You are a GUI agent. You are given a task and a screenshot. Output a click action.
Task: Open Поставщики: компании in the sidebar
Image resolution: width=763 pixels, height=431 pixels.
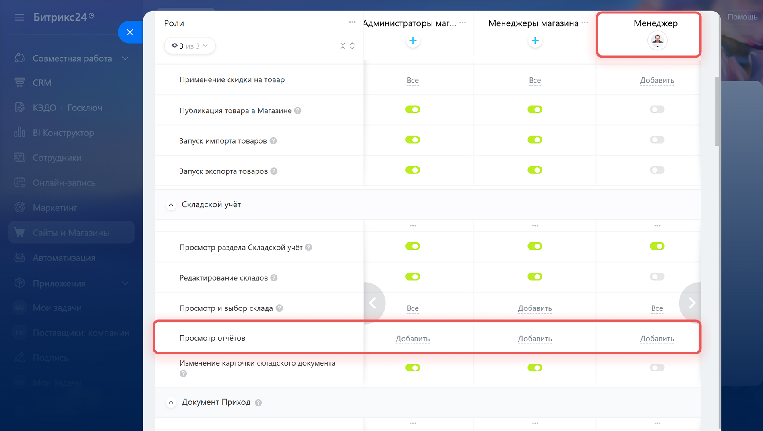81,333
